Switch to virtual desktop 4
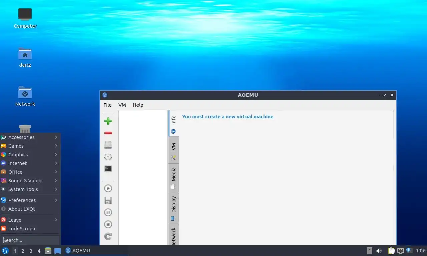This screenshot has height=256, width=427. pos(39,251)
